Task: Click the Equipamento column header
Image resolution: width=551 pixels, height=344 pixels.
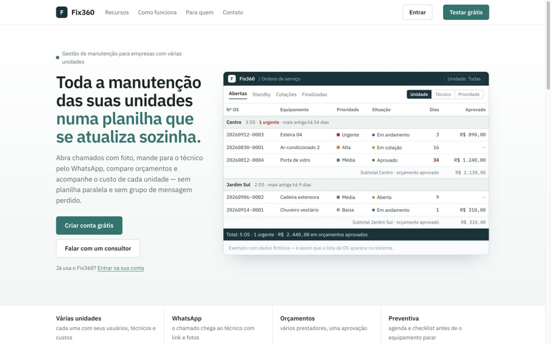Action: [294, 110]
